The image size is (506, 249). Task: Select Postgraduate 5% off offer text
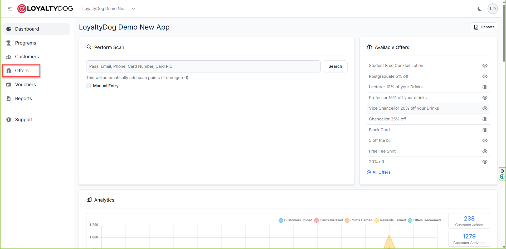[x=388, y=76]
